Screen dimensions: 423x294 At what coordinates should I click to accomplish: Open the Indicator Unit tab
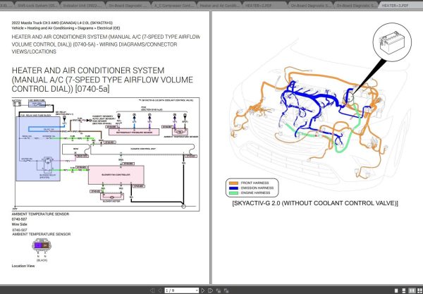pyautogui.click(x=82, y=5)
